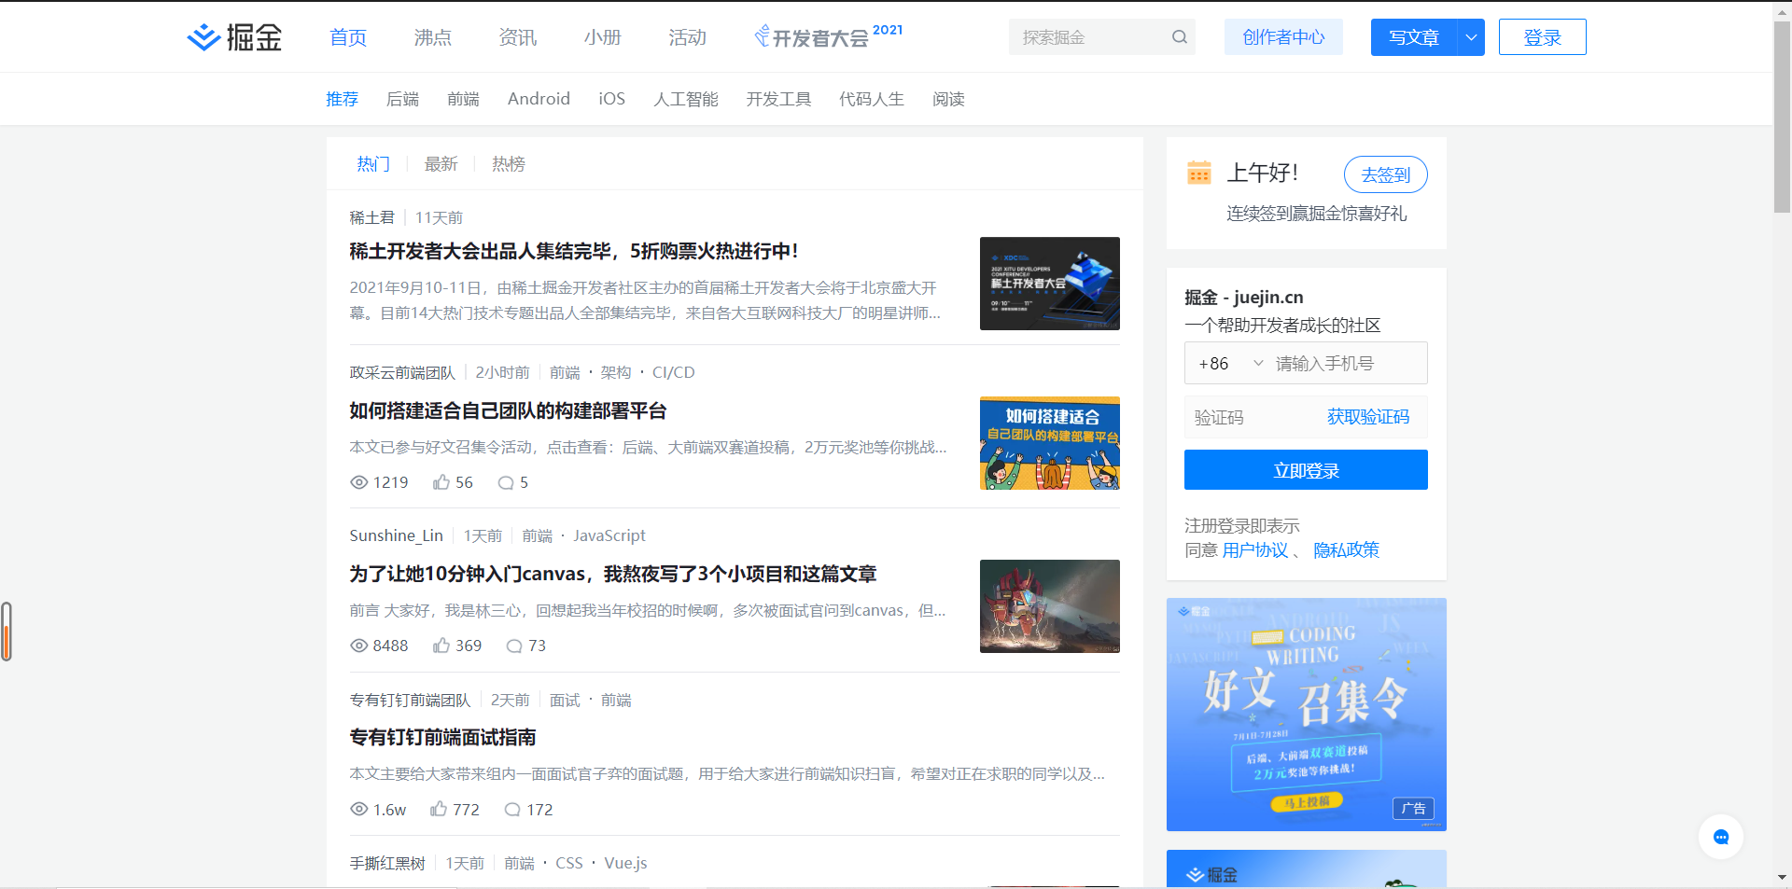
Task: Click thumbnail of 稀土开发者大会 article
Action: tap(1050, 284)
